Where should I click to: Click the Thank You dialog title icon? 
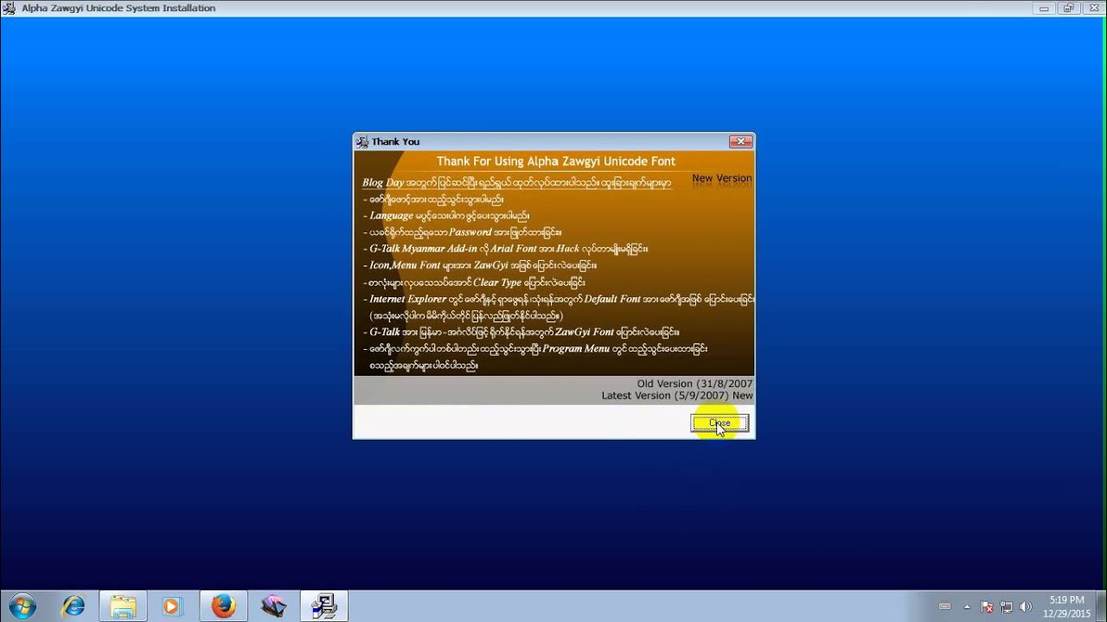tap(362, 142)
